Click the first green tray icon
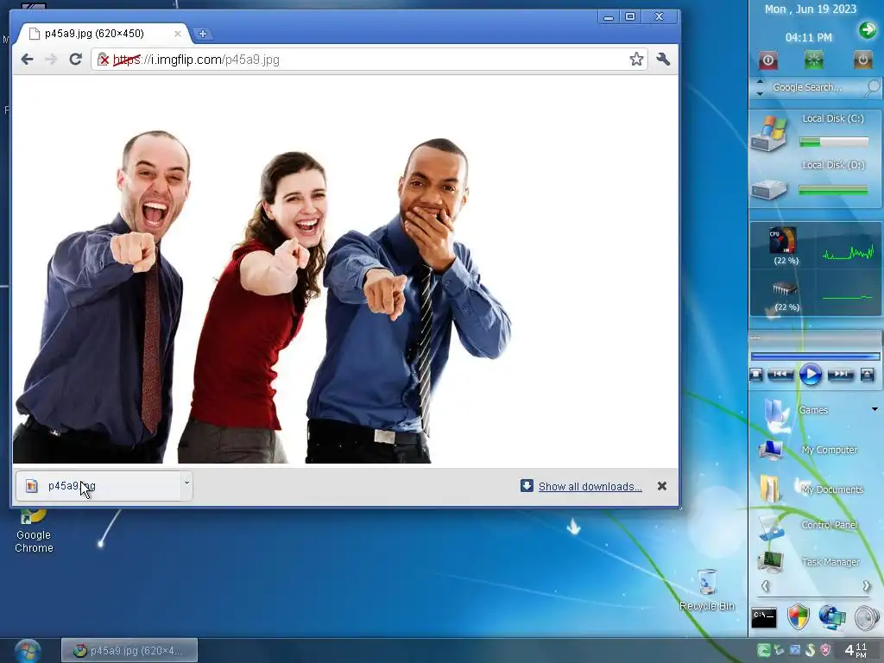 [764, 651]
